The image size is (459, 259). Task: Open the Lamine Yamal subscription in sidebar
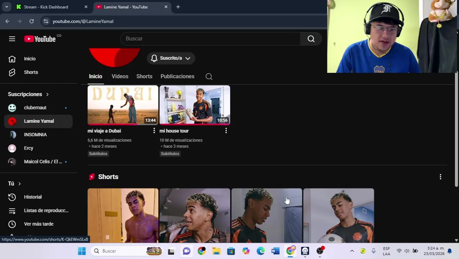point(38,121)
